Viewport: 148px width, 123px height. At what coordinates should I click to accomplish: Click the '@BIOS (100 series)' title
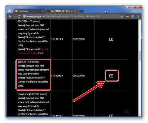pyautogui.click(x=29, y=62)
